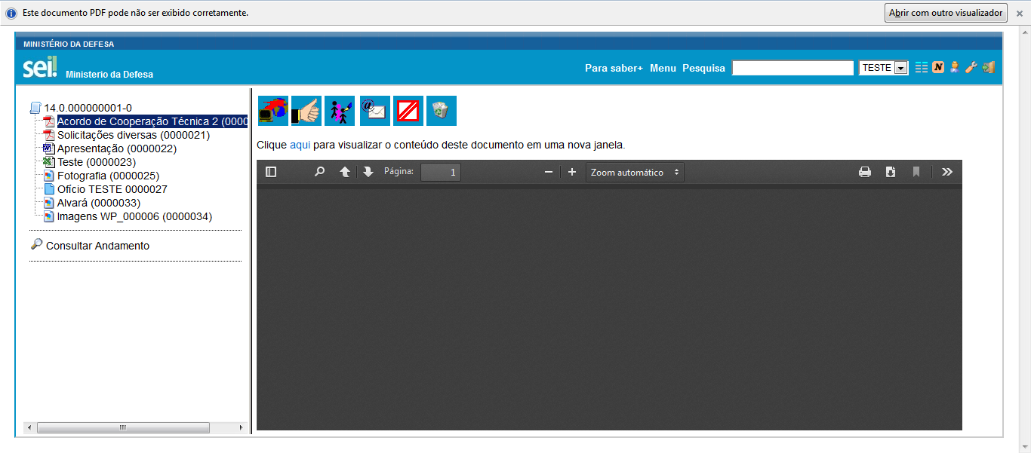Select Fotografia (0000025) document
This screenshot has width=1031, height=453.
pos(108,176)
